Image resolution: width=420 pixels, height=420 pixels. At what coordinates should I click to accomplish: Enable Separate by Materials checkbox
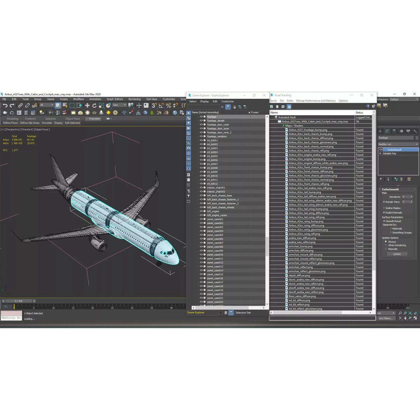tap(391, 229)
